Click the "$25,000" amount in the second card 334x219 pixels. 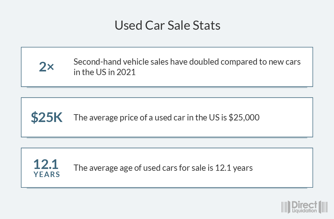pyautogui.click(x=244, y=118)
